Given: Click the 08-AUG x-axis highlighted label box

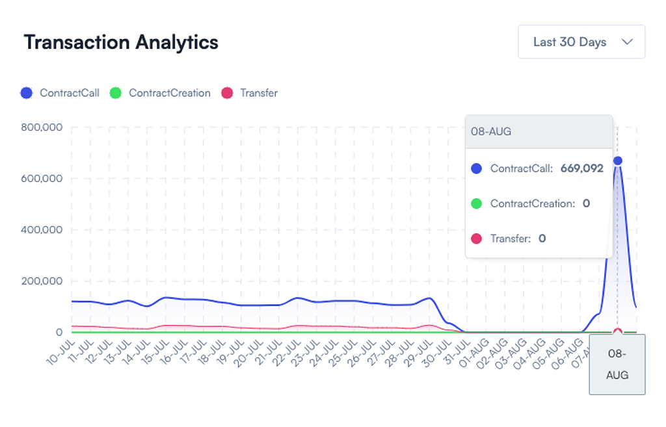Looking at the screenshot, I should [617, 364].
